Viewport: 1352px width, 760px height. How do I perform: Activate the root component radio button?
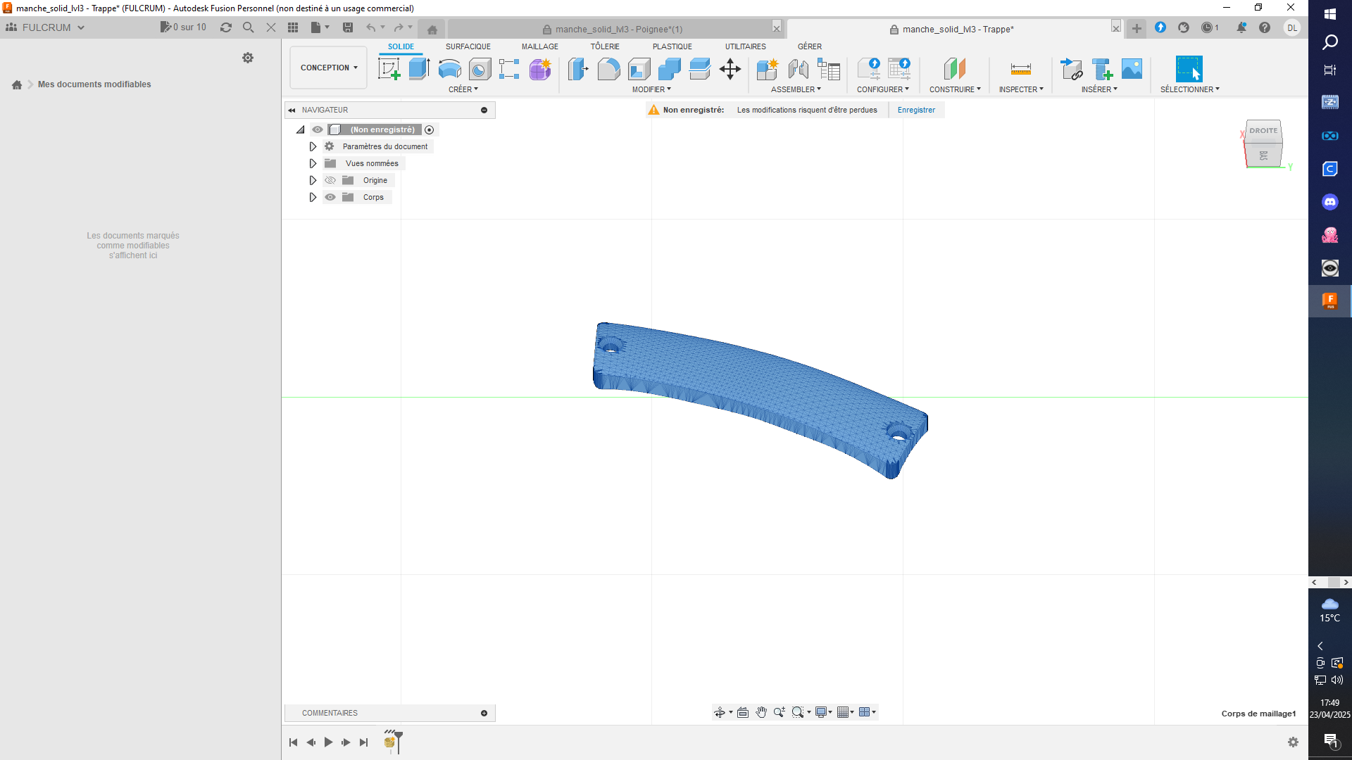(430, 129)
